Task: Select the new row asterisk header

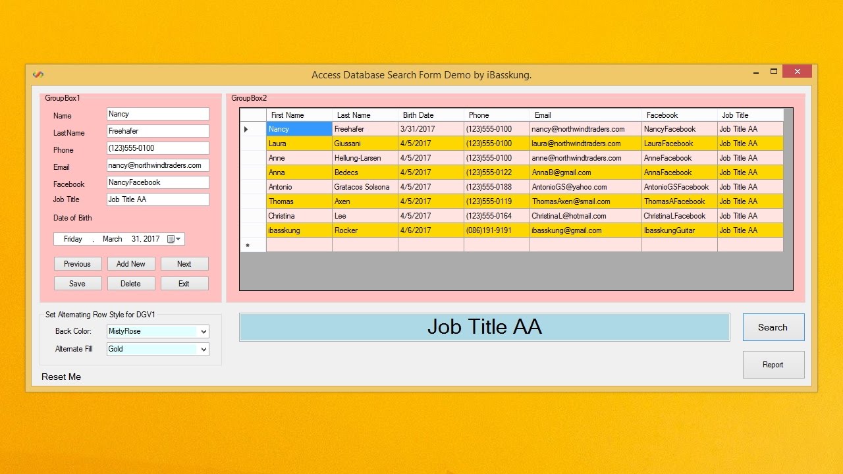Action: point(254,245)
